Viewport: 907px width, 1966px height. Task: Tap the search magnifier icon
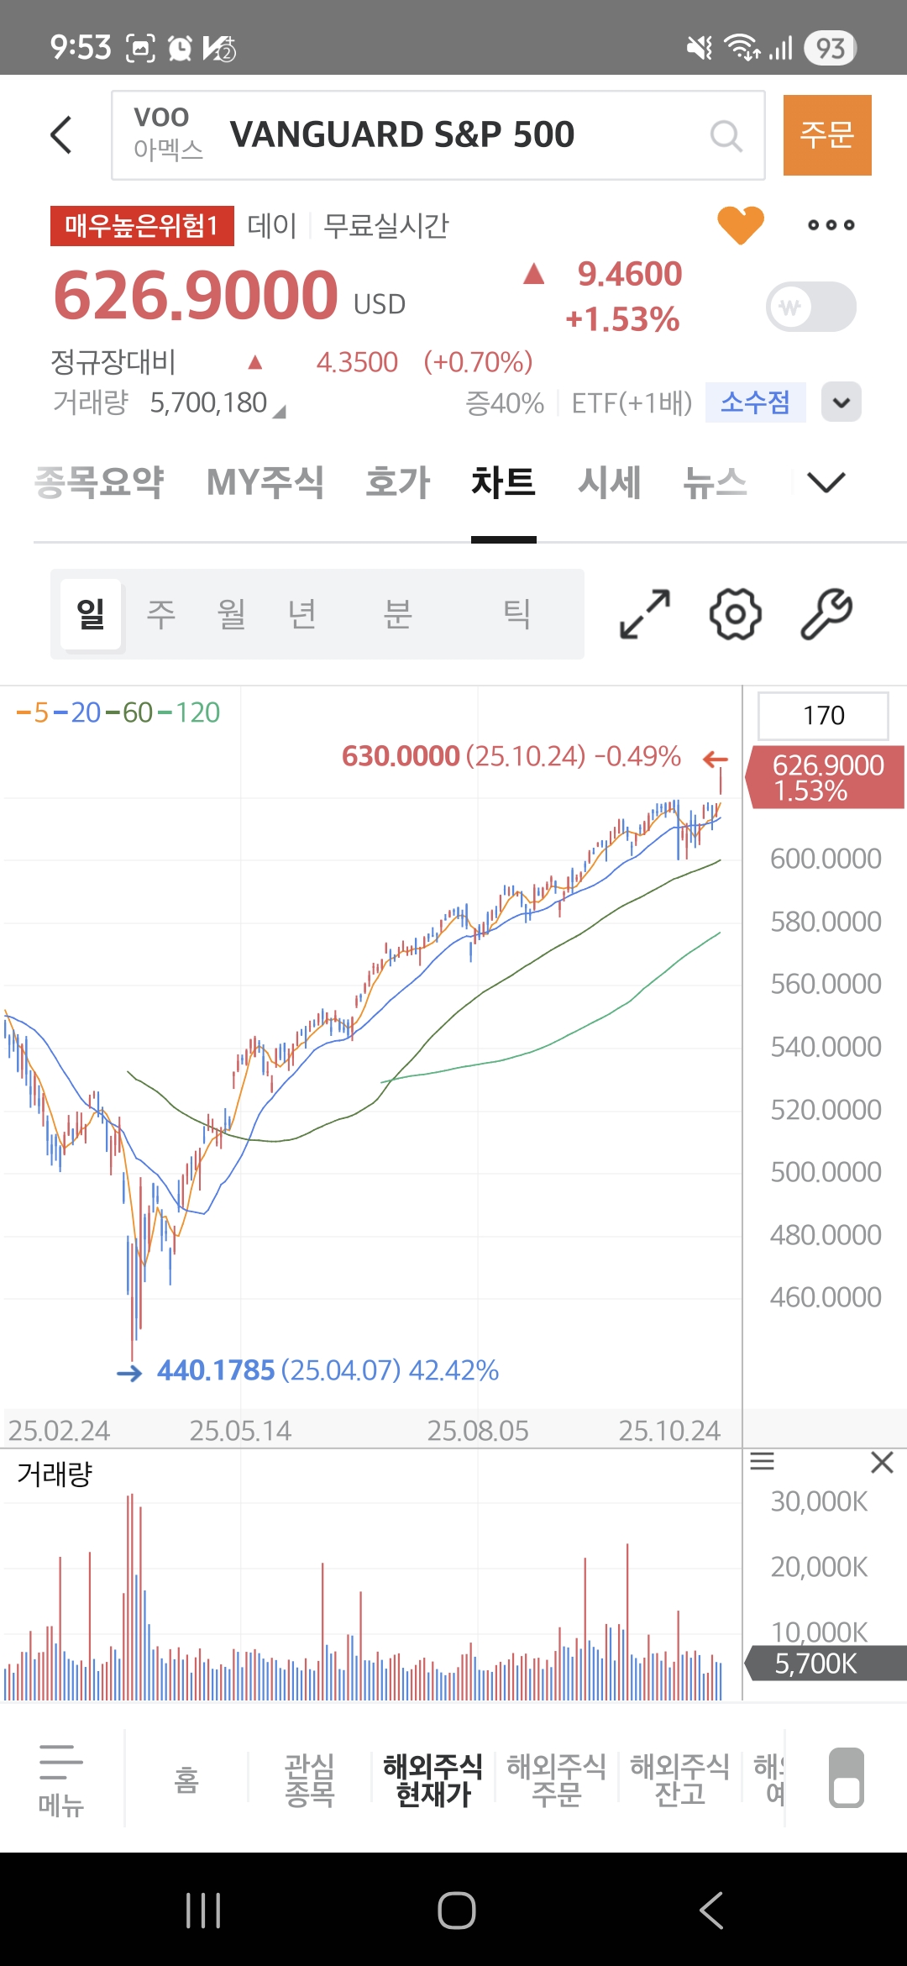point(726,135)
